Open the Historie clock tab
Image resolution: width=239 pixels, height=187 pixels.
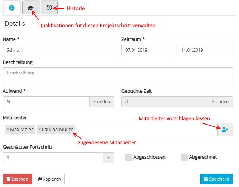pos(49,8)
